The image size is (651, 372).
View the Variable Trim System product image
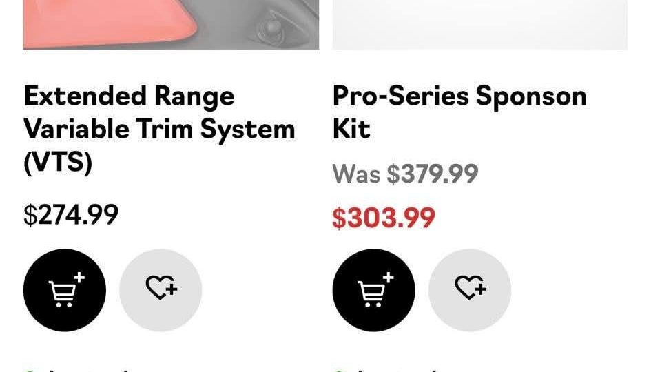click(x=171, y=24)
